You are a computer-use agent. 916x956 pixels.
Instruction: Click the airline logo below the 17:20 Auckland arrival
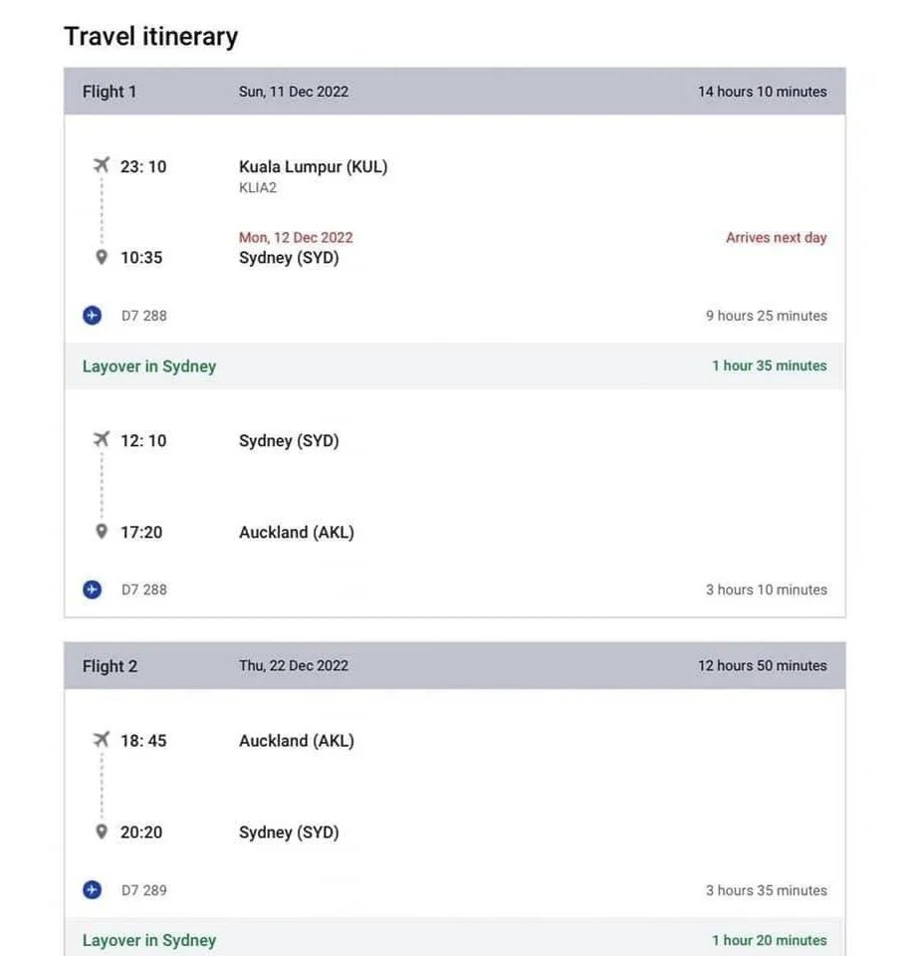pos(93,590)
